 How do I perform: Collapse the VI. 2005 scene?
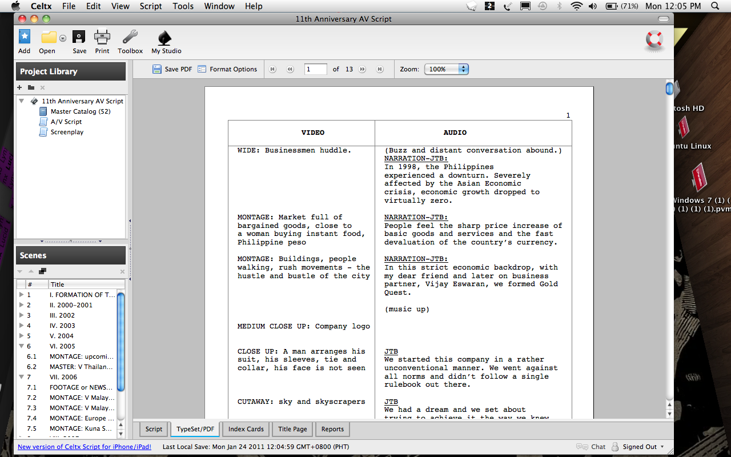pyautogui.click(x=21, y=346)
